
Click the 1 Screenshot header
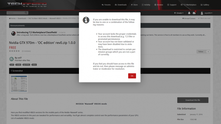[x=110, y=71]
